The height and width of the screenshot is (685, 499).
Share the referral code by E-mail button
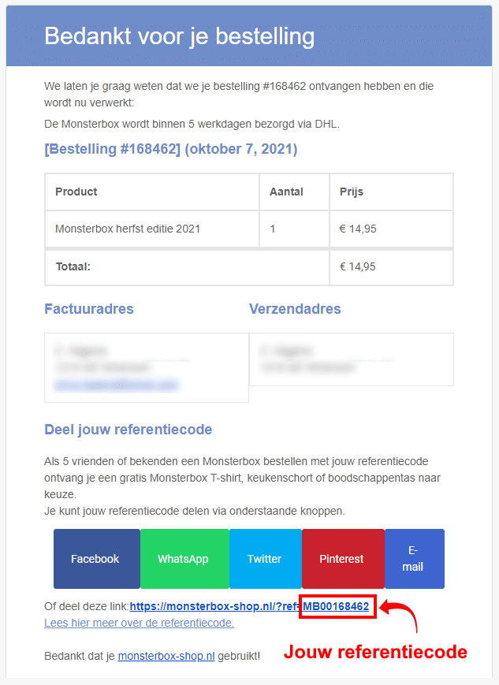tap(412, 559)
